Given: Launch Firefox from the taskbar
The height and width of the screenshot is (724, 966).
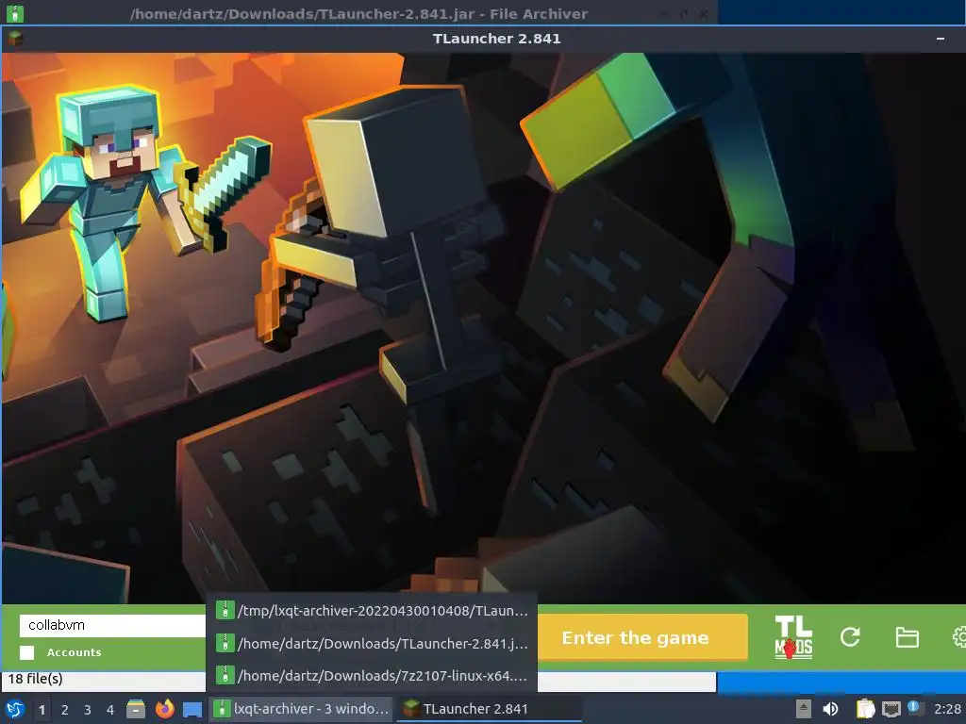Looking at the screenshot, I should pos(164,709).
